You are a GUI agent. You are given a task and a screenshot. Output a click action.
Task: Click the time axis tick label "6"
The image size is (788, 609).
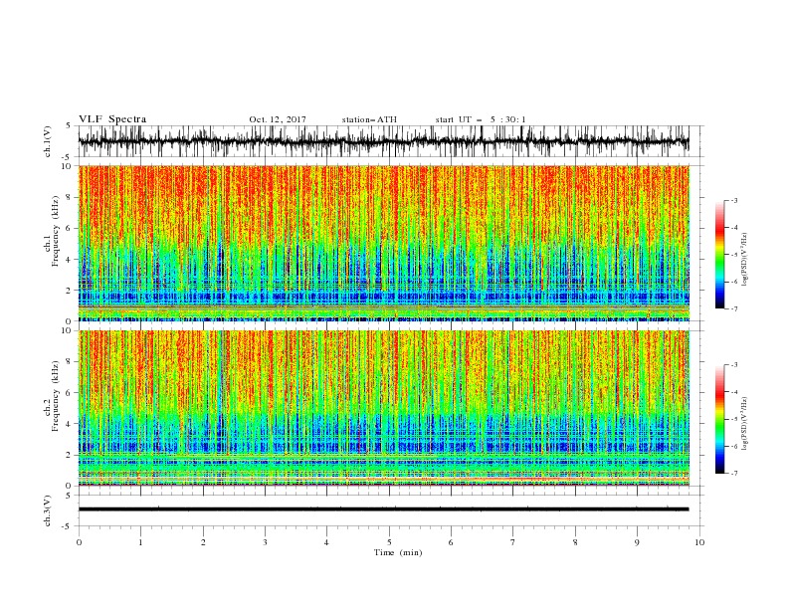point(451,542)
